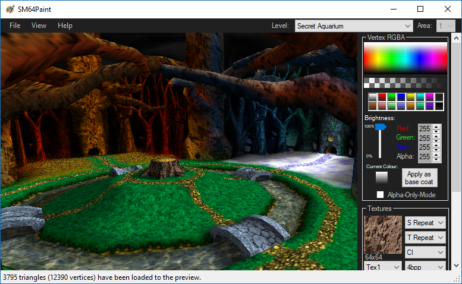Viewport: 462px width, 284px height.
Task: Click the SM64Paint palette icon in title bar
Action: click(x=10, y=9)
